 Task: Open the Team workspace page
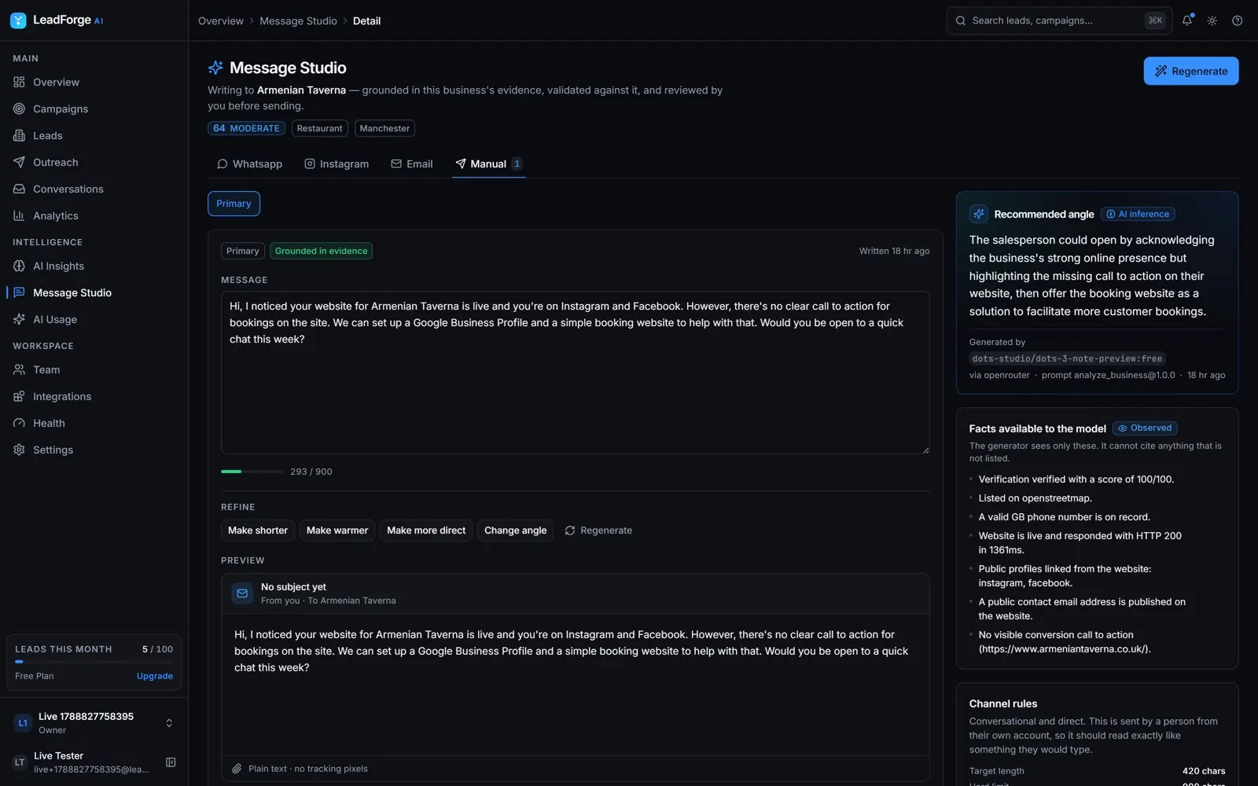94,369
